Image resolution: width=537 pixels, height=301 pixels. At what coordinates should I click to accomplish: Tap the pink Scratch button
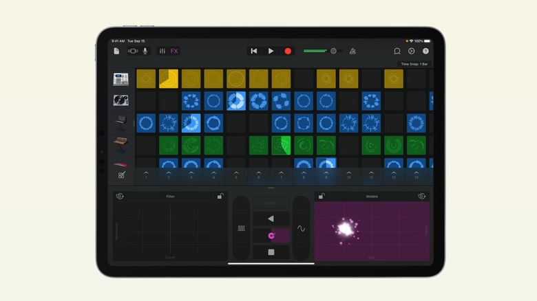pos(271,235)
